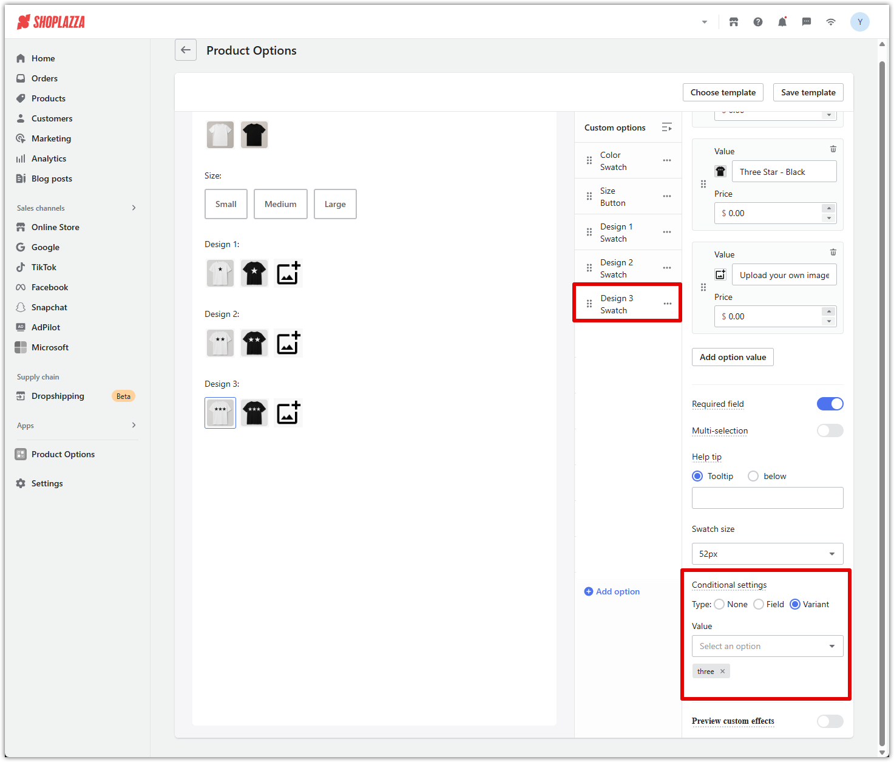
Task: Click the collapse icon beside Custom options
Action: pyautogui.click(x=666, y=128)
